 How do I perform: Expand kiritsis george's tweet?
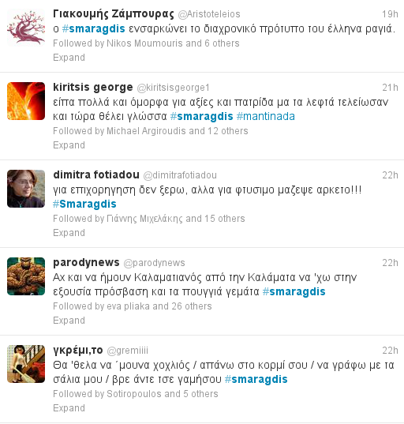69,145
